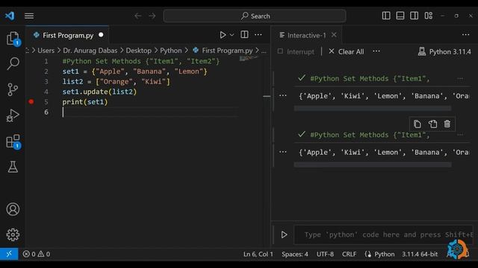This screenshot has height=268, width=478.
Task: Expand the Python folder breadcrumb
Action: tap(171, 51)
